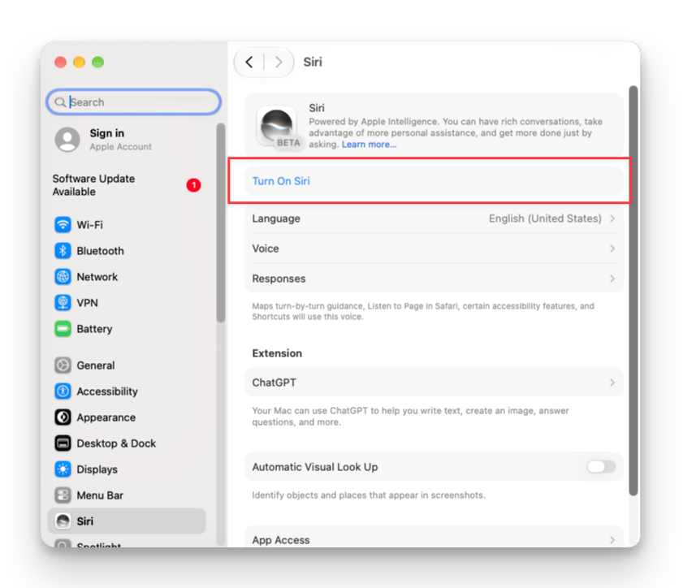
Task: Open Responses settings chevron
Action: click(x=612, y=279)
